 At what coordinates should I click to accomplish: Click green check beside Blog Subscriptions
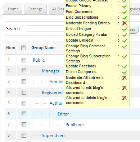click(125, 18)
